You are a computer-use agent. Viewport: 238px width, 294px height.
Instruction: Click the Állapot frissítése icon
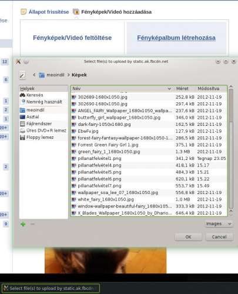pyautogui.click(x=24, y=12)
